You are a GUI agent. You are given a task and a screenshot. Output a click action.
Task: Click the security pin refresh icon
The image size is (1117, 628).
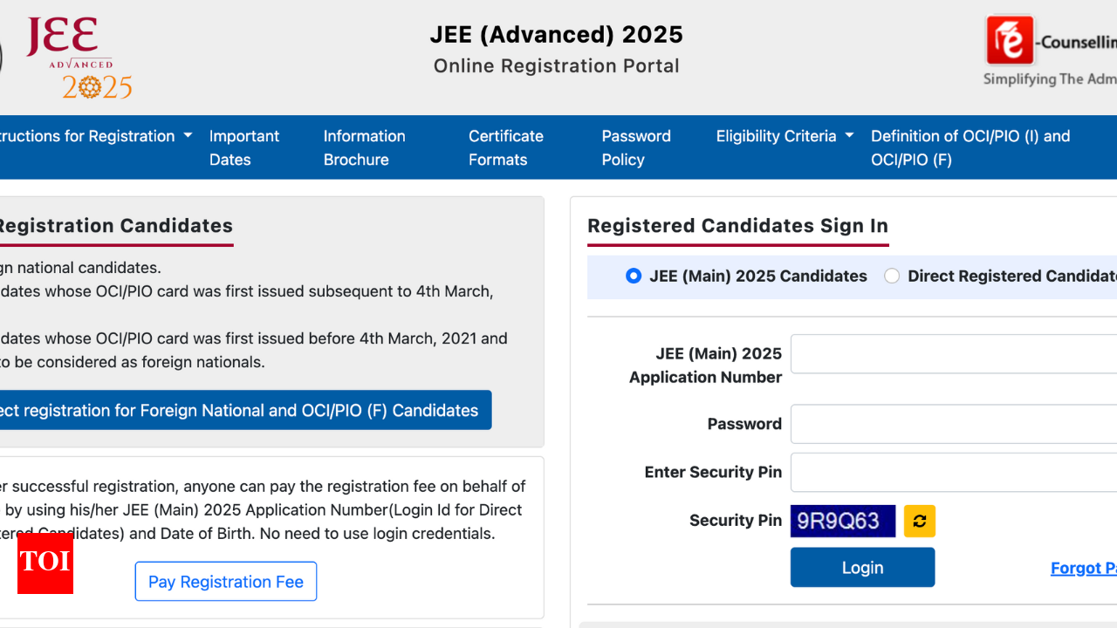click(919, 521)
